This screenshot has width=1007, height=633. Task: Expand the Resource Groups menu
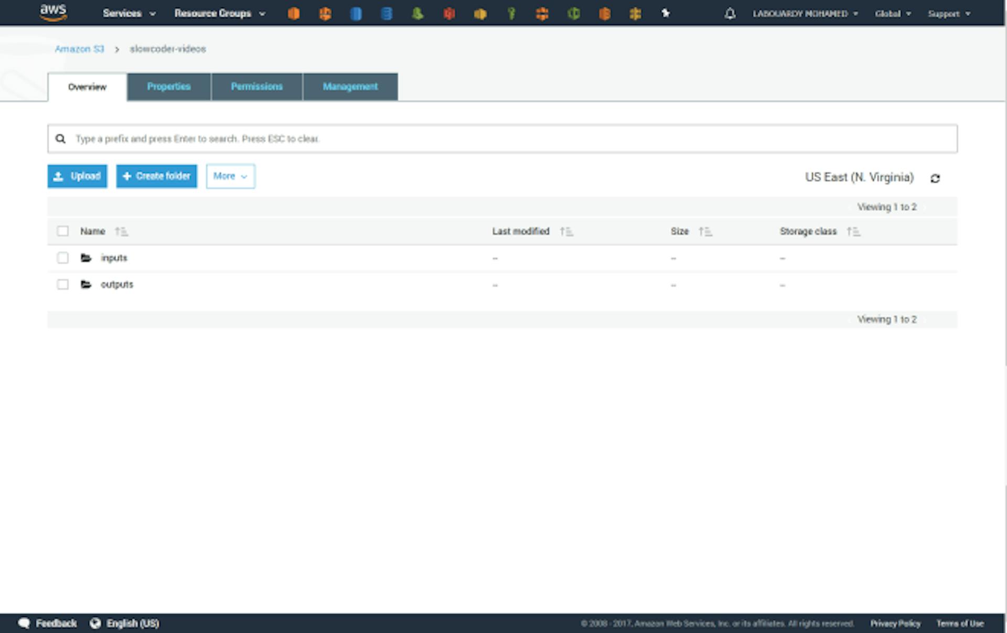pos(220,14)
